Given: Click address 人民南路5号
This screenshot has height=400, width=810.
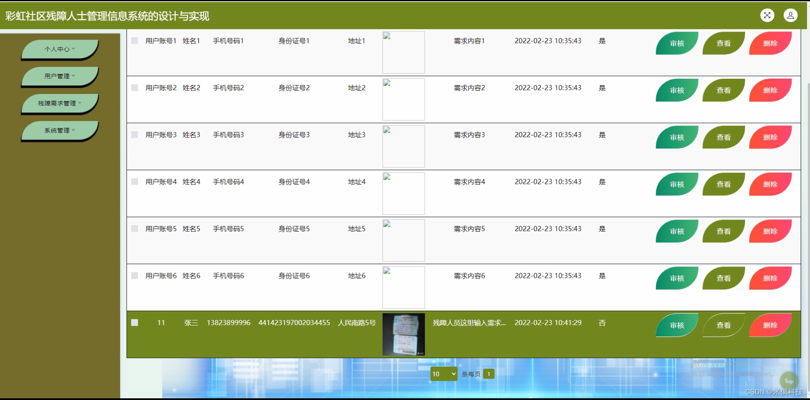Looking at the screenshot, I should click(x=356, y=323).
